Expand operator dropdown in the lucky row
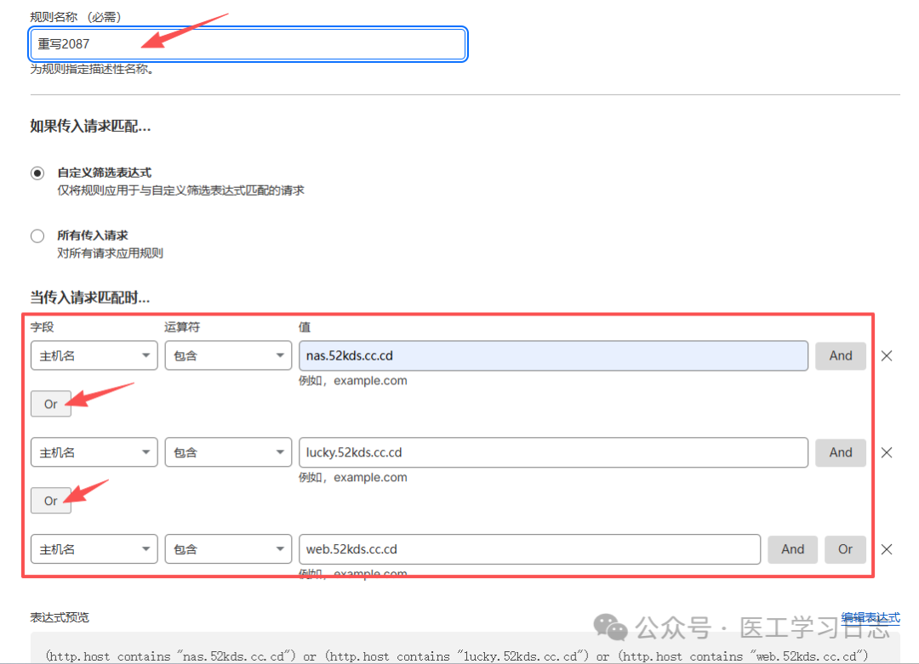Image resolution: width=919 pixels, height=664 pixels. tap(228, 453)
